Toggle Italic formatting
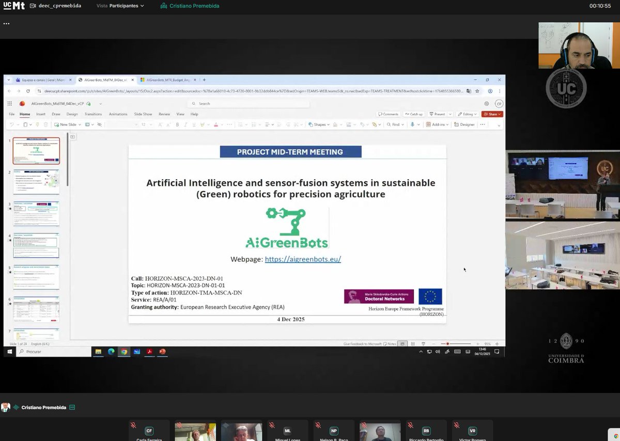This screenshot has height=441, width=620. (x=185, y=124)
